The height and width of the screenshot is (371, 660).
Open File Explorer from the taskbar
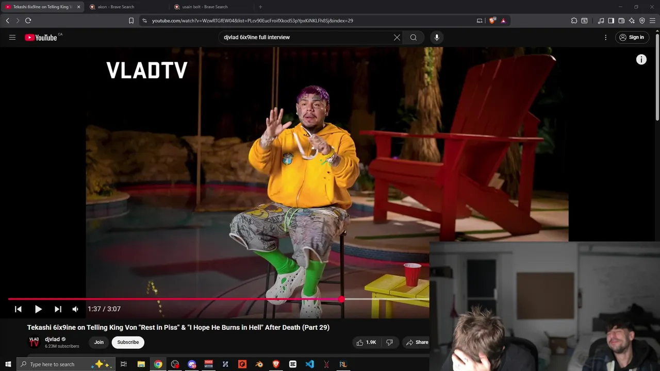click(x=141, y=364)
